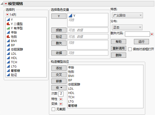Click the continuous icon beside BP column
Screen dimensions: 155x115
click(8, 45)
